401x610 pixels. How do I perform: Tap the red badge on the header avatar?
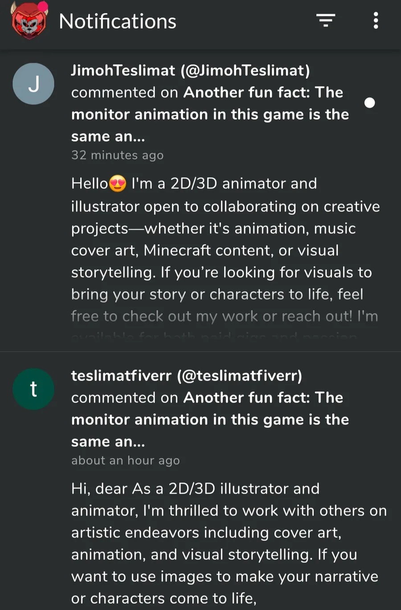click(43, 6)
